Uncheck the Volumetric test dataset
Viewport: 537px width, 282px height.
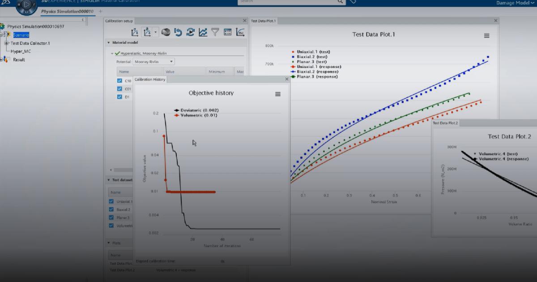[111, 226]
